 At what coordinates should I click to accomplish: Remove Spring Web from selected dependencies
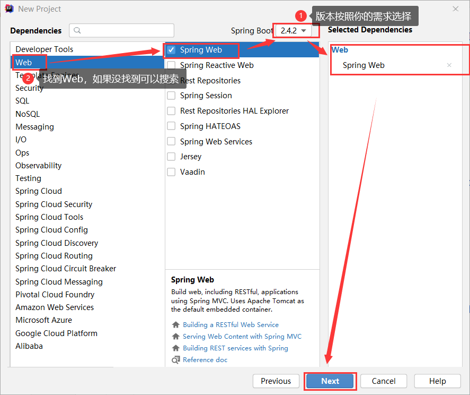point(449,65)
